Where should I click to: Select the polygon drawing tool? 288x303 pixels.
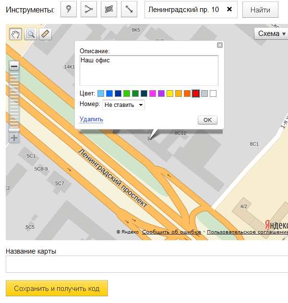pyautogui.click(x=108, y=9)
